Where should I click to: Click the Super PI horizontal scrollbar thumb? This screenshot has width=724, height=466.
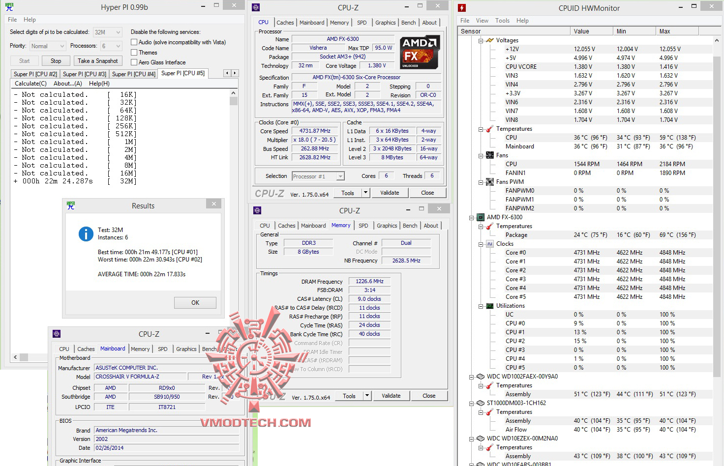[24, 357]
